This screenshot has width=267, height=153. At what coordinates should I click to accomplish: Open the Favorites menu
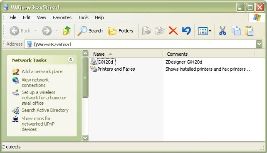tap(62, 17)
